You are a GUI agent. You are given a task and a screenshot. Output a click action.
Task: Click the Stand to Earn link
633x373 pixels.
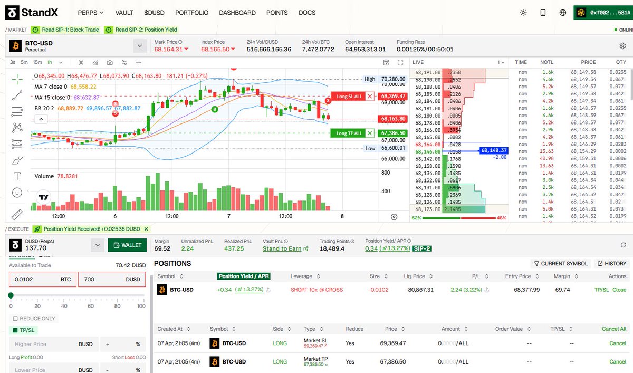tap(285, 248)
